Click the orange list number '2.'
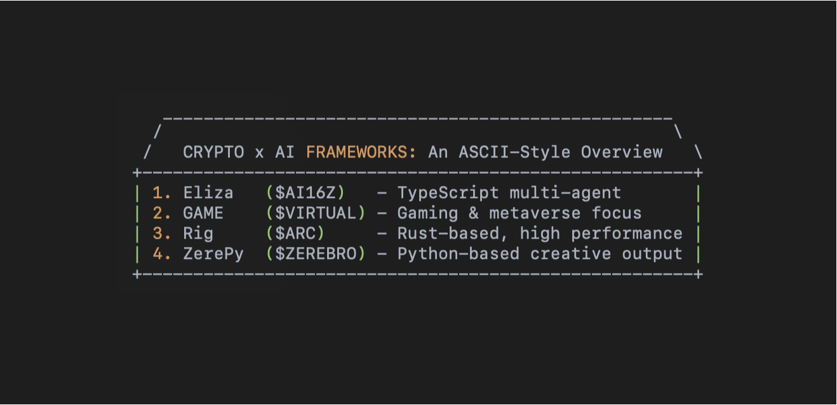Viewport: 837px width, 405px height. [x=162, y=213]
